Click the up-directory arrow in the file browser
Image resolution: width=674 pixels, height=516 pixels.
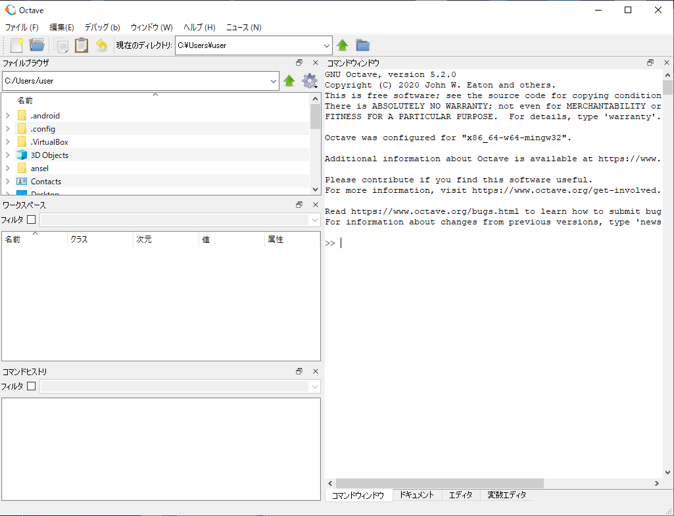tap(289, 81)
